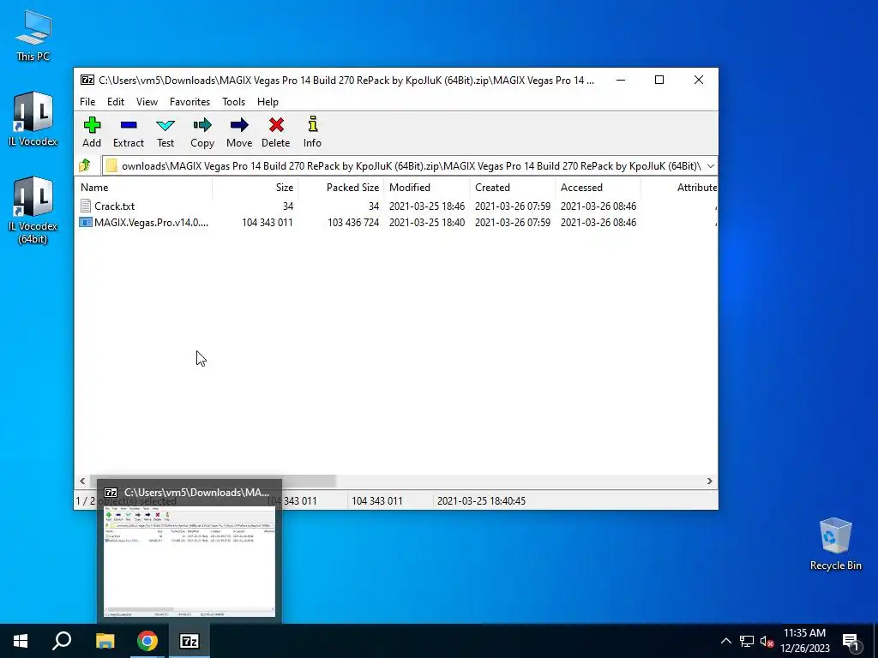Click the Add toolbar icon
Image resolution: width=878 pixels, height=658 pixels.
click(92, 125)
